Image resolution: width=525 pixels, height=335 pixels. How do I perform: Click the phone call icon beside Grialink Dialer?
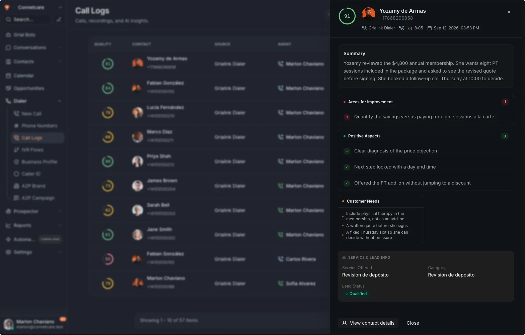[x=401, y=28]
